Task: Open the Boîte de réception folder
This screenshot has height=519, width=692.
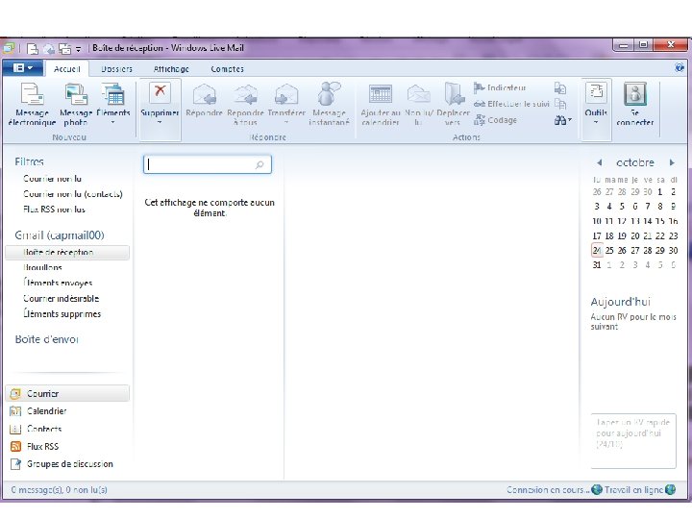Action: click(67, 253)
